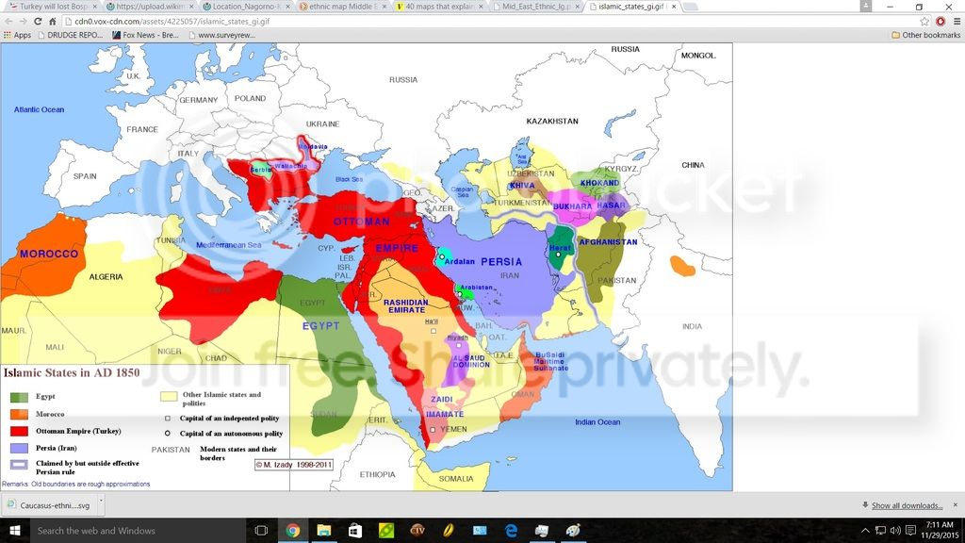
Task: Click the green Egypt legend swatch
Action: [x=19, y=397]
